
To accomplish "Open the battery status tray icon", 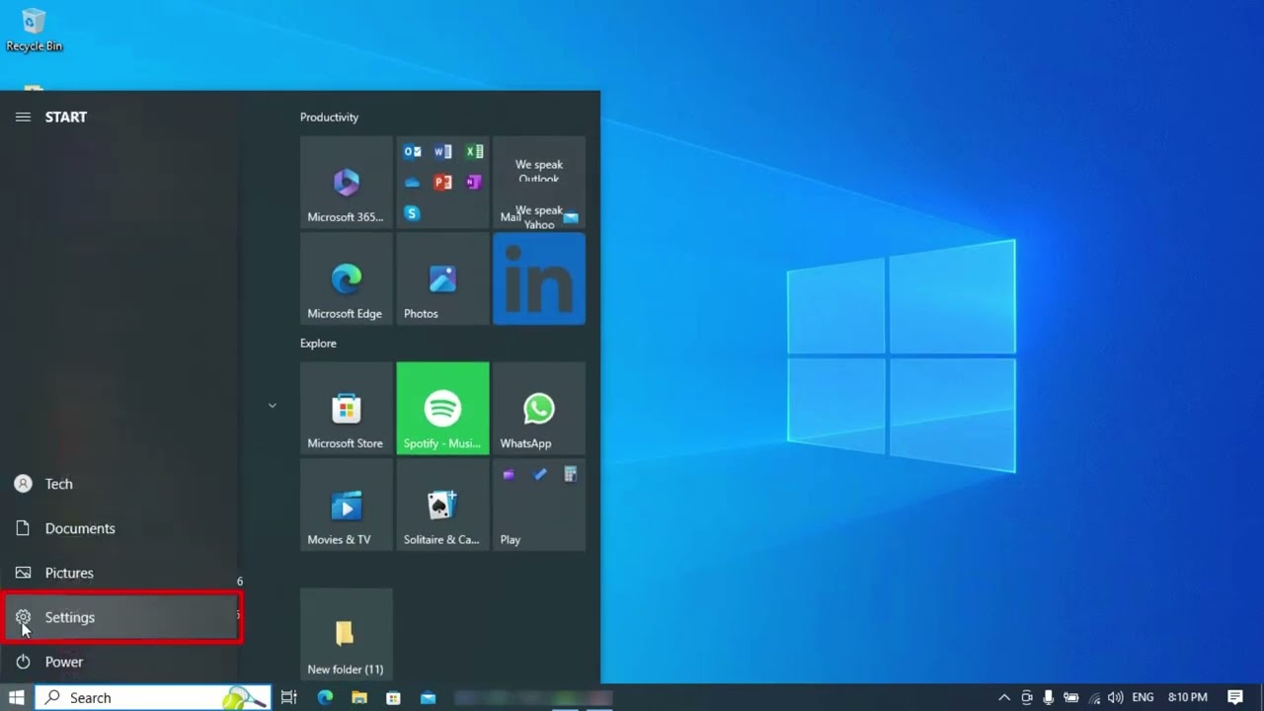I will [1070, 697].
